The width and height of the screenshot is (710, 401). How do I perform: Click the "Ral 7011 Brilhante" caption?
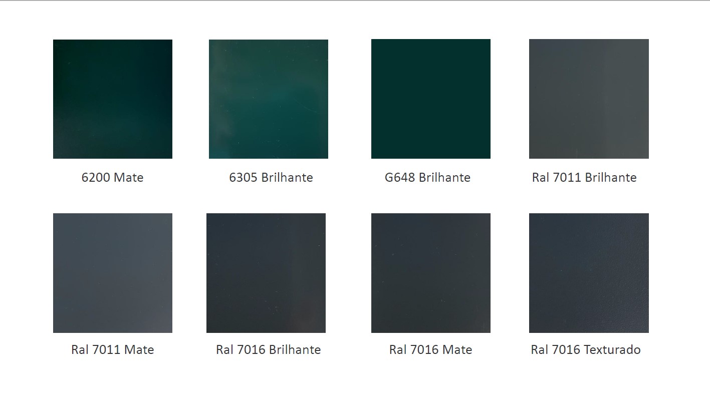(584, 178)
